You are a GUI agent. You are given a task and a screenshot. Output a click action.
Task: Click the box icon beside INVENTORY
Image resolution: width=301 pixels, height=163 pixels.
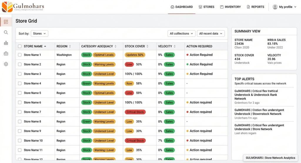222,7
